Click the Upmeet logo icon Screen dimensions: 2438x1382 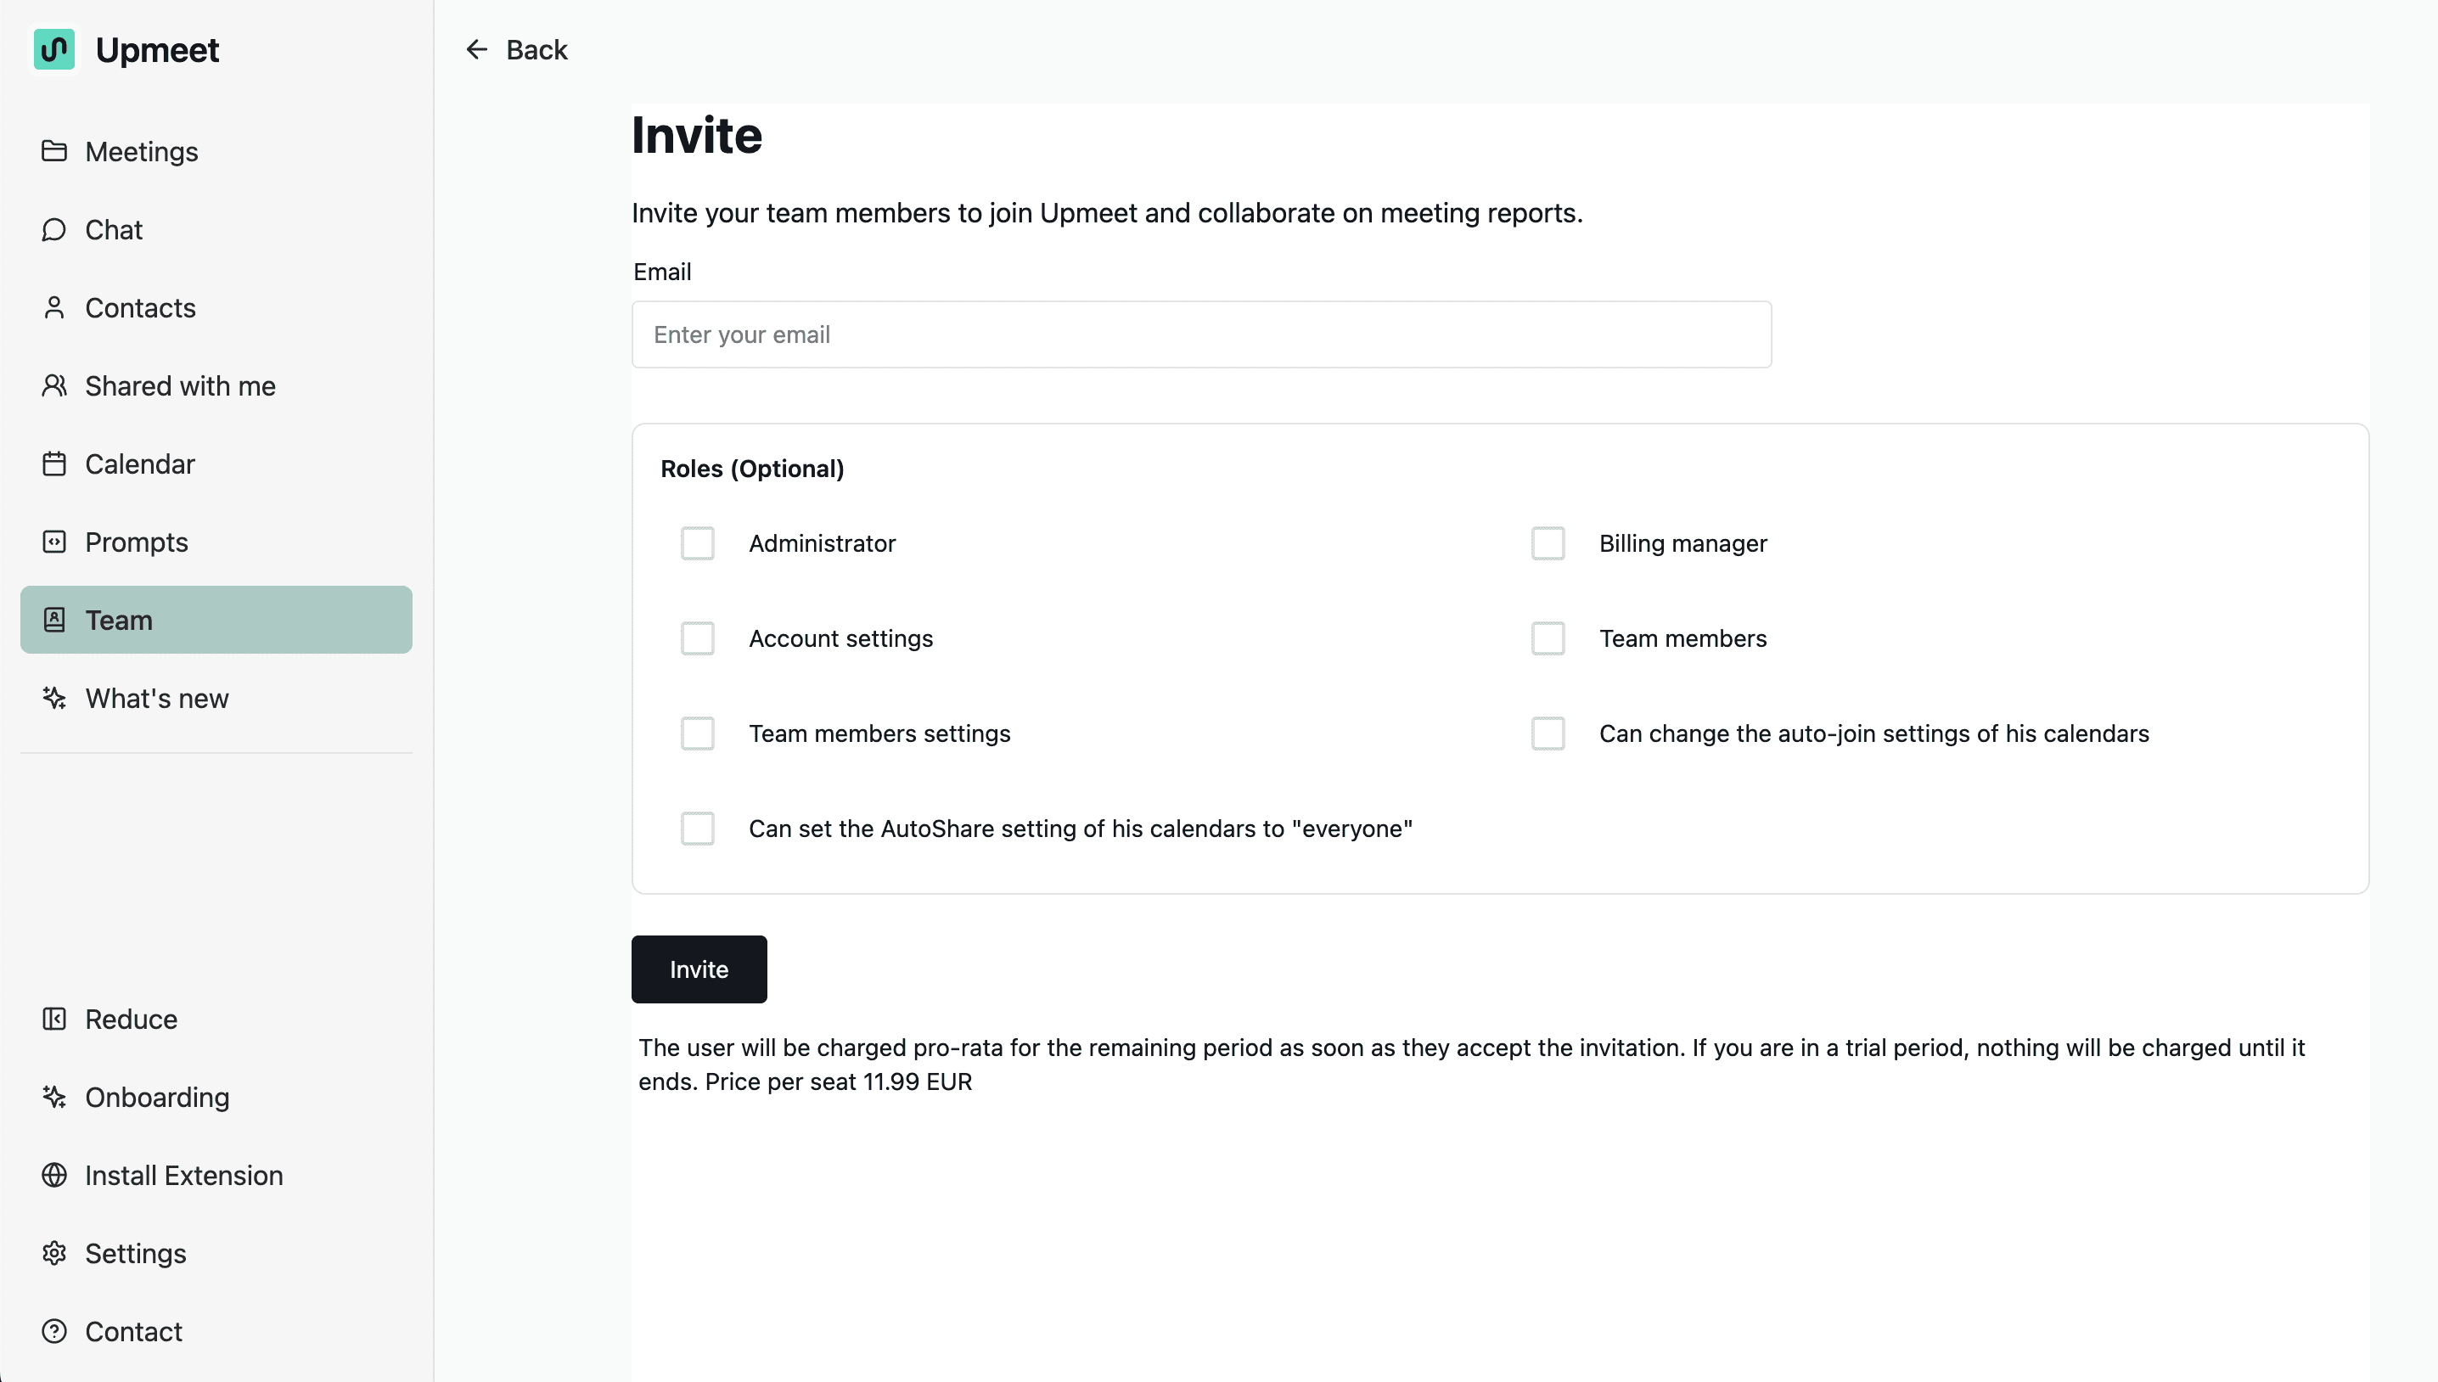click(54, 49)
